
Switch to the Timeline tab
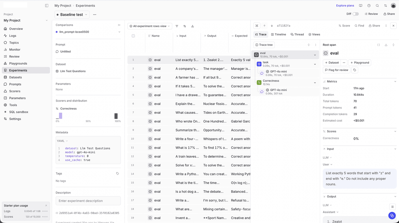coord(278,34)
